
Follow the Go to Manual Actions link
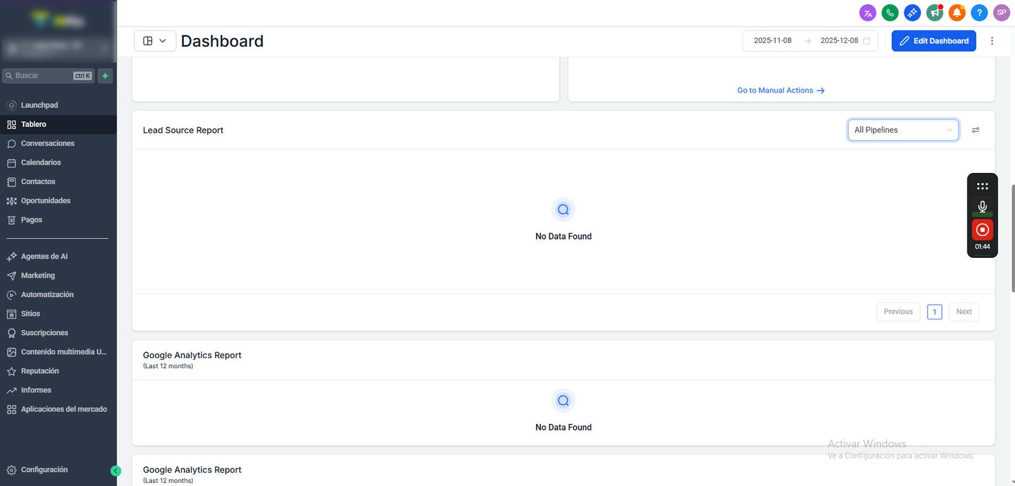(781, 91)
